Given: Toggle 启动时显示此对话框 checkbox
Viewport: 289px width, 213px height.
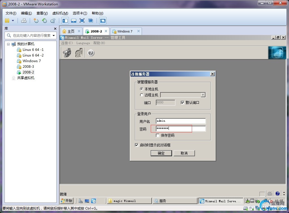Looking at the screenshot, I should tap(137, 145).
